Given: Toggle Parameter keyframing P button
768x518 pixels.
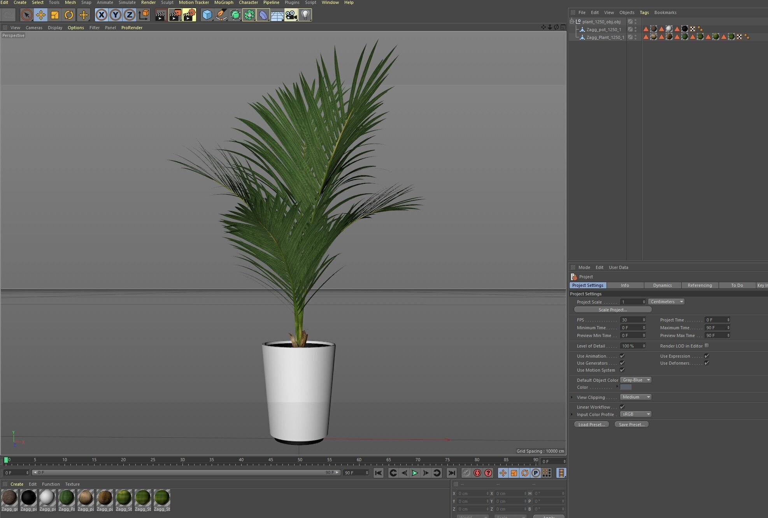Looking at the screenshot, I should [536, 473].
